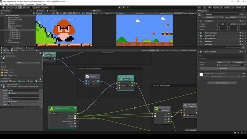This screenshot has width=247, height=139.
Task: Collapse SampleScene in Hierarchy
Action: tap(5, 15)
